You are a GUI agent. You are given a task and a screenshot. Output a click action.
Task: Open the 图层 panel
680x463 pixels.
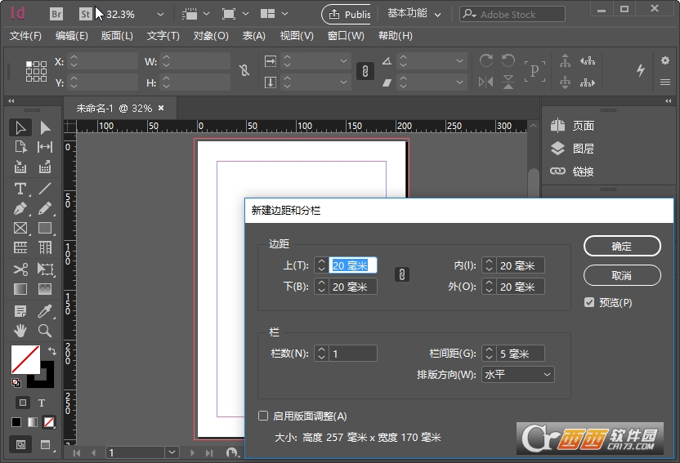pyautogui.click(x=572, y=149)
